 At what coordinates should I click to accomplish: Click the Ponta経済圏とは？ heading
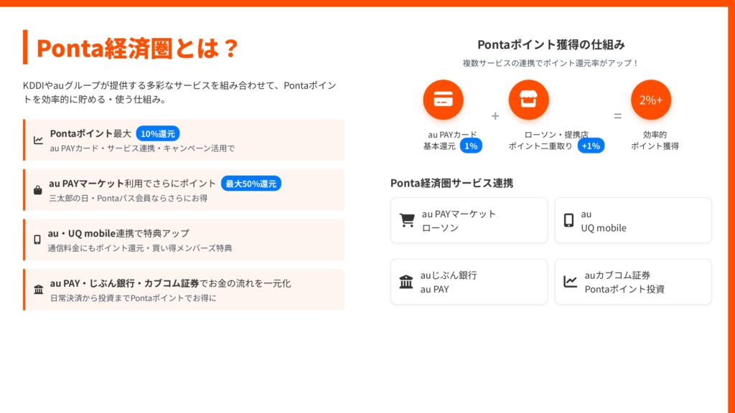[x=136, y=48]
